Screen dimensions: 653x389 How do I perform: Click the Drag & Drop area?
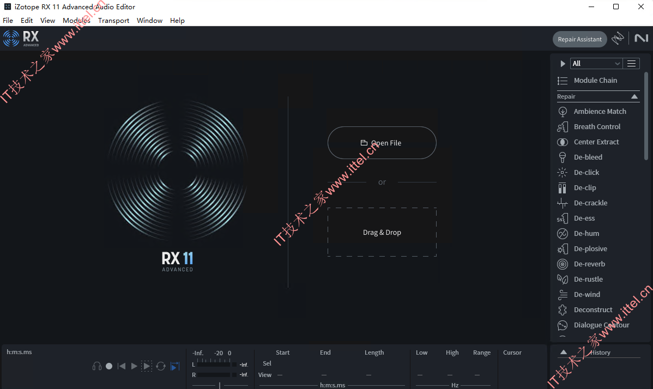click(382, 232)
